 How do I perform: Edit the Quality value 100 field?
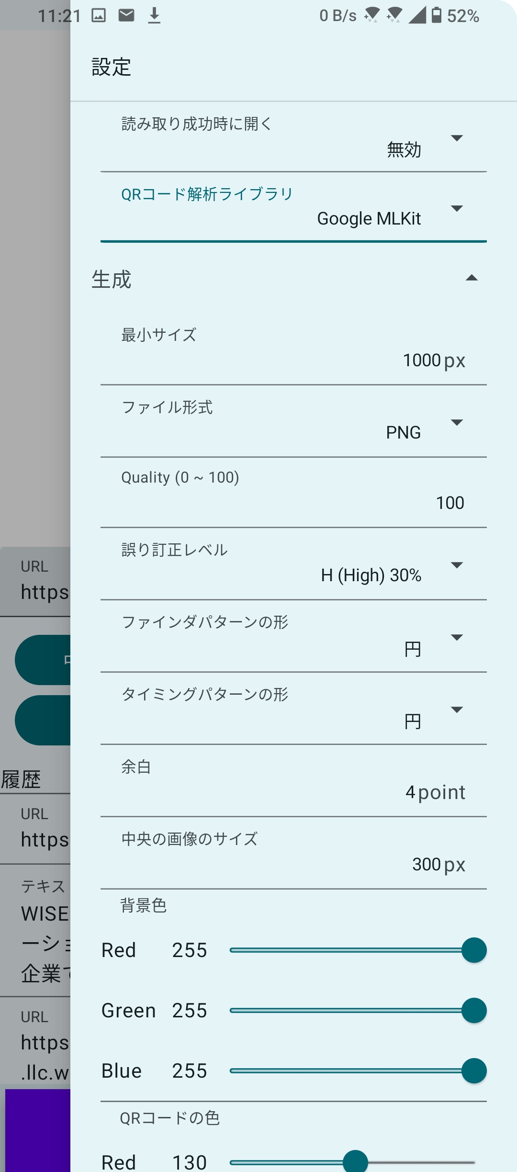(x=450, y=503)
